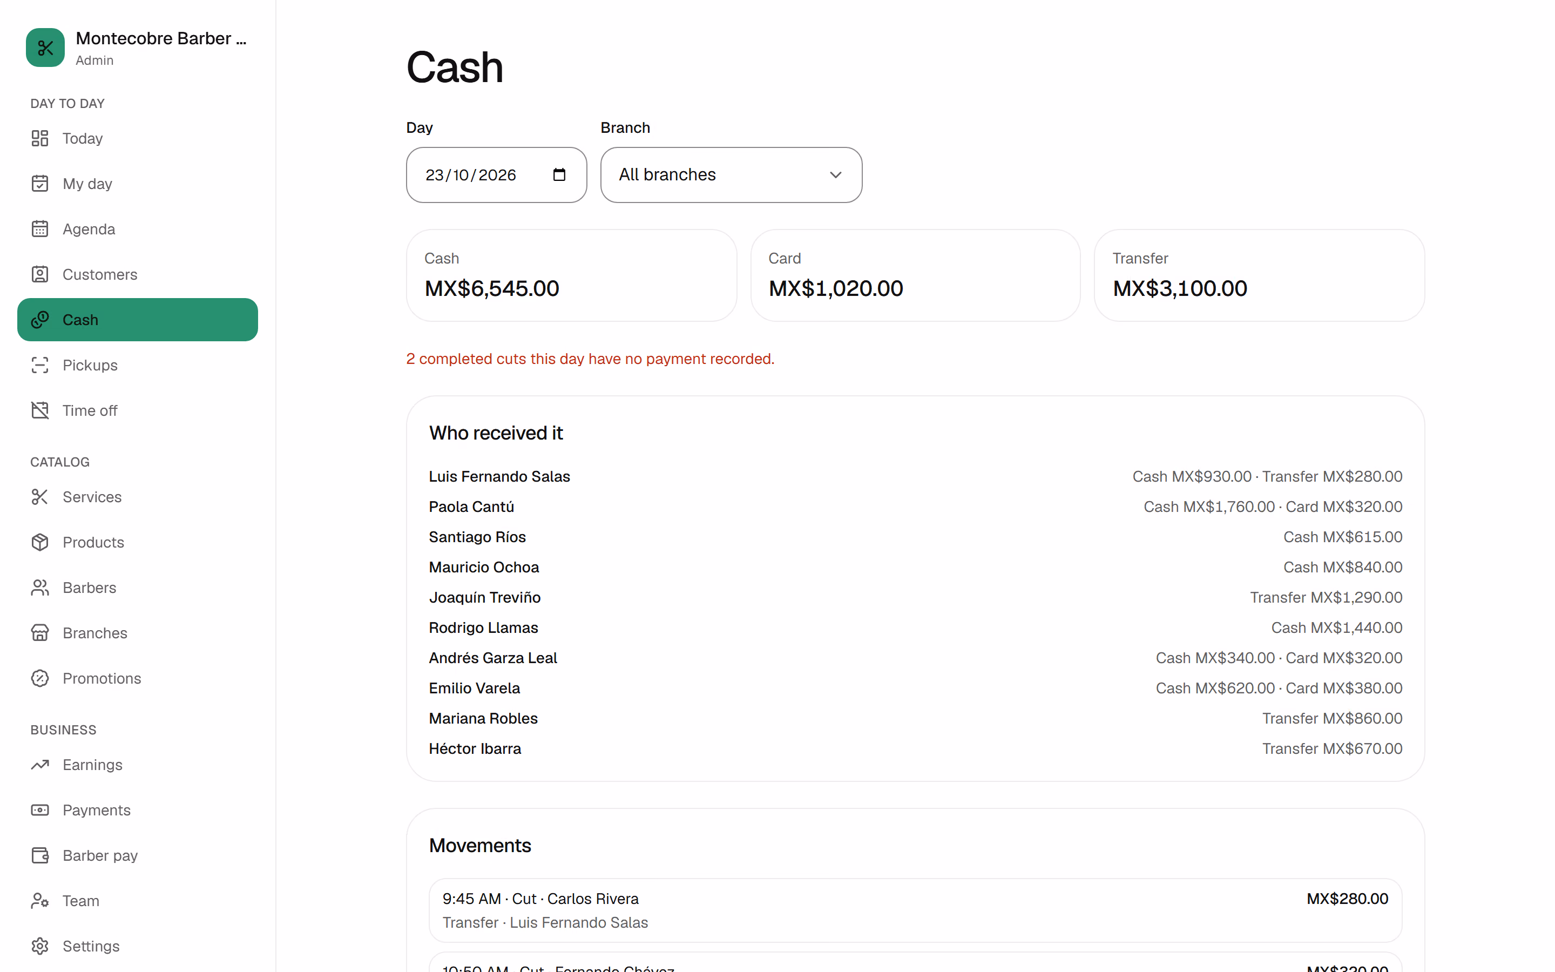Image resolution: width=1555 pixels, height=972 pixels.
Task: Click the Barber pay wallet icon
Action: (40, 855)
